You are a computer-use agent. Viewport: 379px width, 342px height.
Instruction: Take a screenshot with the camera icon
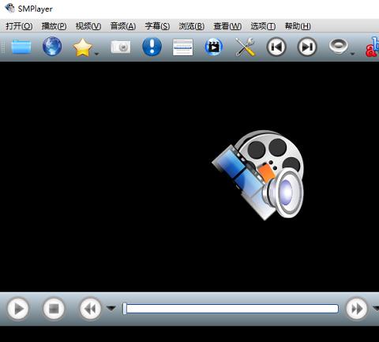coord(121,47)
